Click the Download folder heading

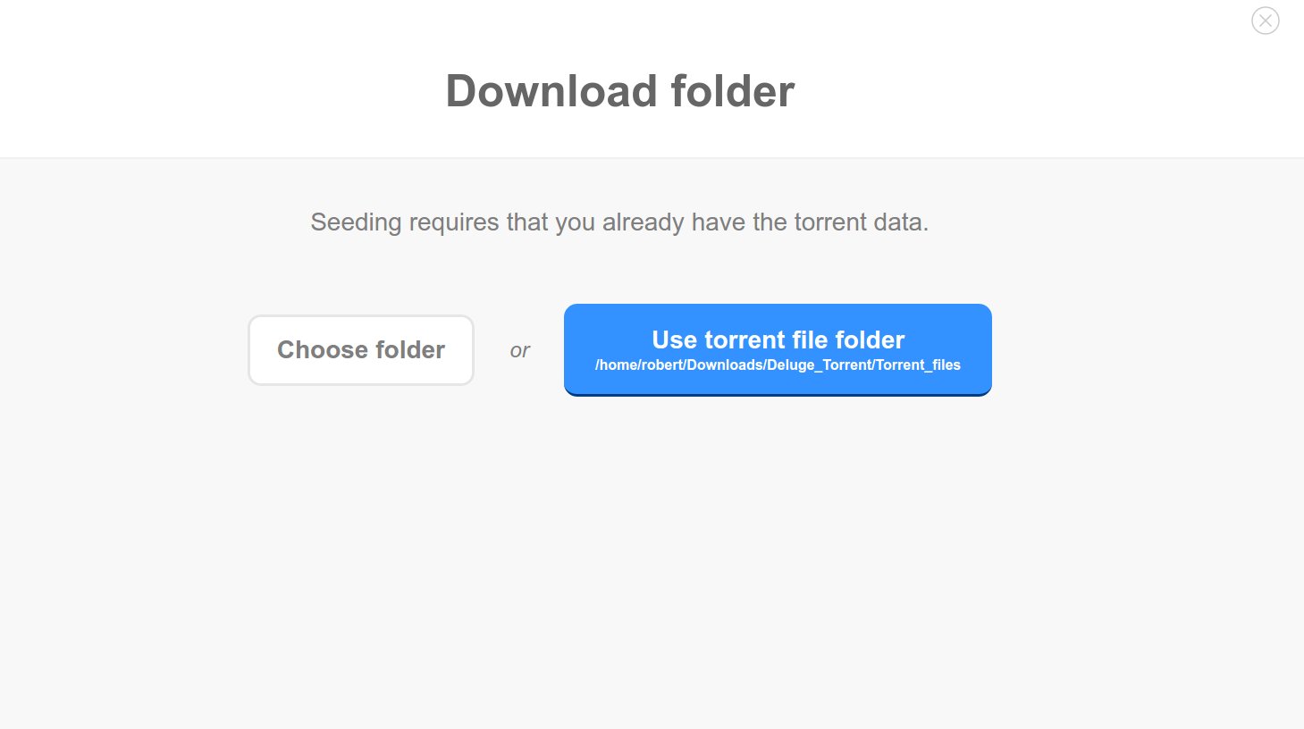click(619, 91)
